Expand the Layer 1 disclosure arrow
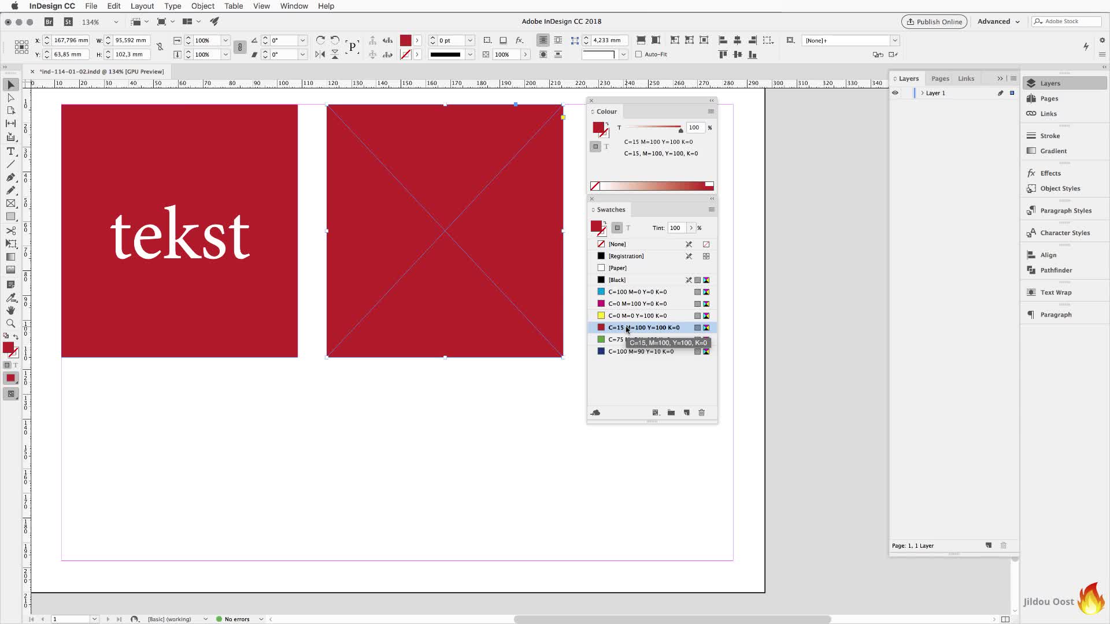Image resolution: width=1110 pixels, height=624 pixels. pos(922,93)
